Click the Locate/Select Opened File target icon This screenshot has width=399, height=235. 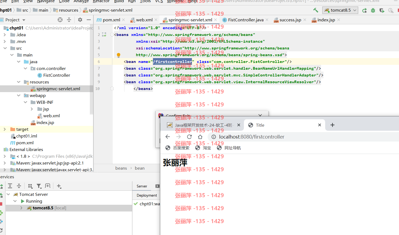pyautogui.click(x=60, y=20)
